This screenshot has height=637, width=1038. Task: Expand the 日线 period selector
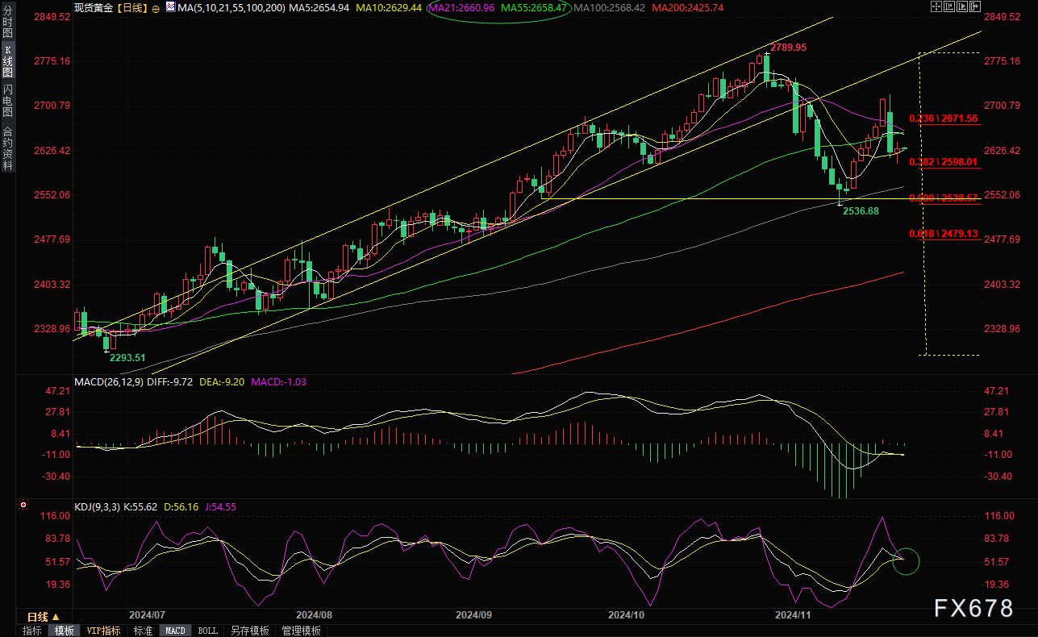point(44,617)
